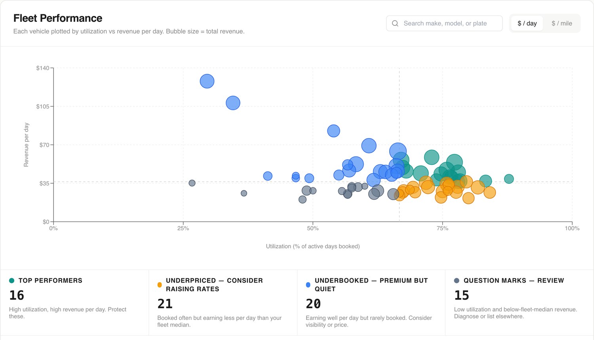The height and width of the screenshot is (340, 594).
Task: Click the Top Performers count 16
Action: point(17,295)
